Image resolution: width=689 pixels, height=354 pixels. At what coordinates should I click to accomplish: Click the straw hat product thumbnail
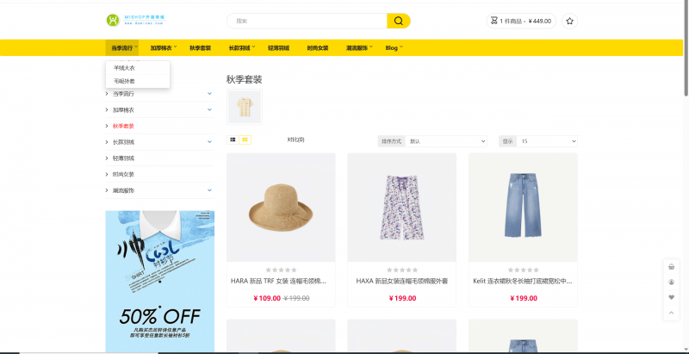[281, 208]
